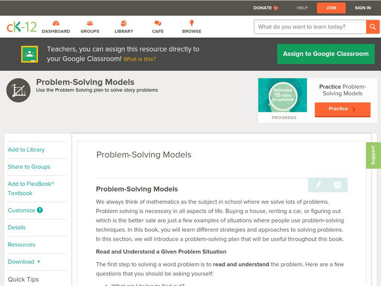Image resolution: width=381 pixels, height=286 pixels.
Task: Open Browse using the lightbulb icon
Action: (191, 22)
